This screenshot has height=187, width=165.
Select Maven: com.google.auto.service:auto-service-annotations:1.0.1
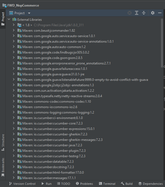pyautogui.click(x=68, y=41)
